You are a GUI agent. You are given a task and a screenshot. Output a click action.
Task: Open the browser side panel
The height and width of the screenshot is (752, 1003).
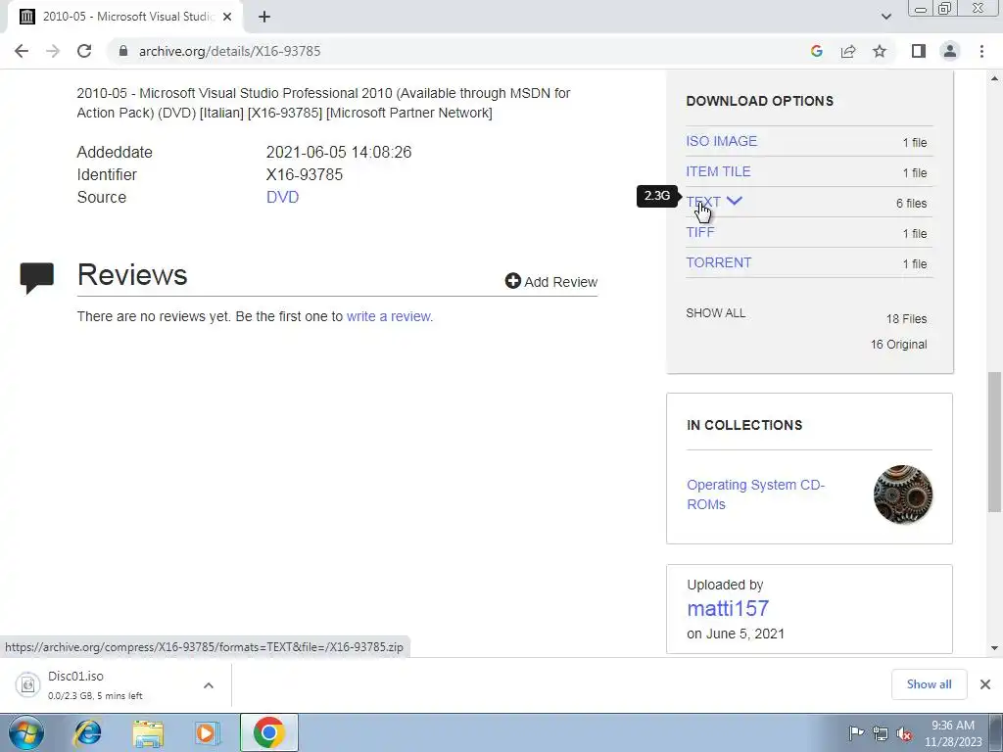point(919,51)
